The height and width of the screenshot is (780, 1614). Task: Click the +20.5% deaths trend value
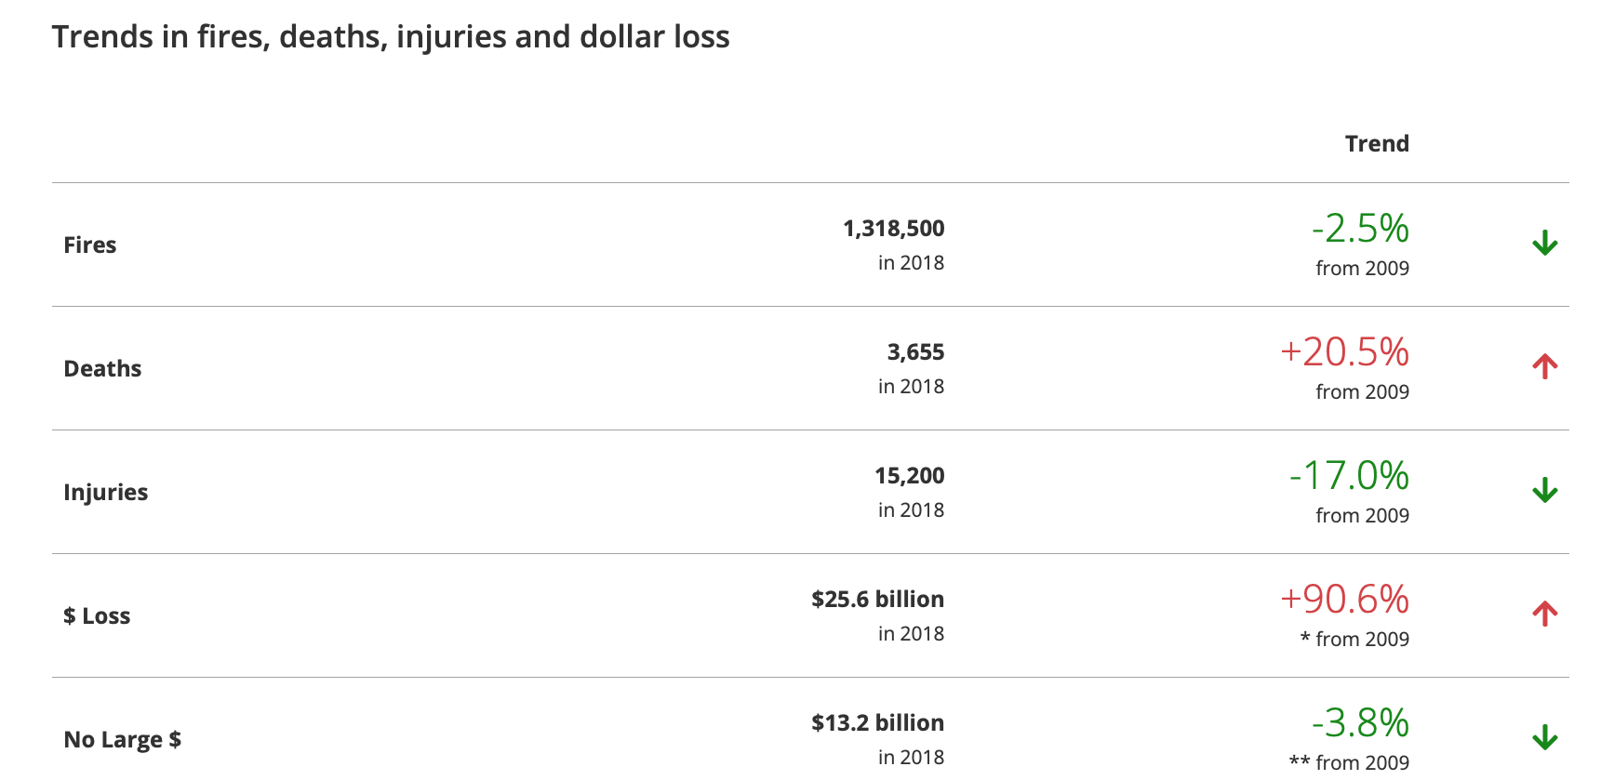pyautogui.click(x=1344, y=352)
